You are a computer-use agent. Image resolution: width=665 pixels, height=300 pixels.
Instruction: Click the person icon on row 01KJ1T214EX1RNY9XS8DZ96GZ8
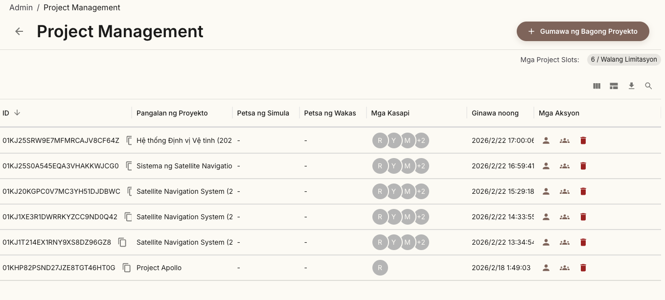[x=546, y=242]
